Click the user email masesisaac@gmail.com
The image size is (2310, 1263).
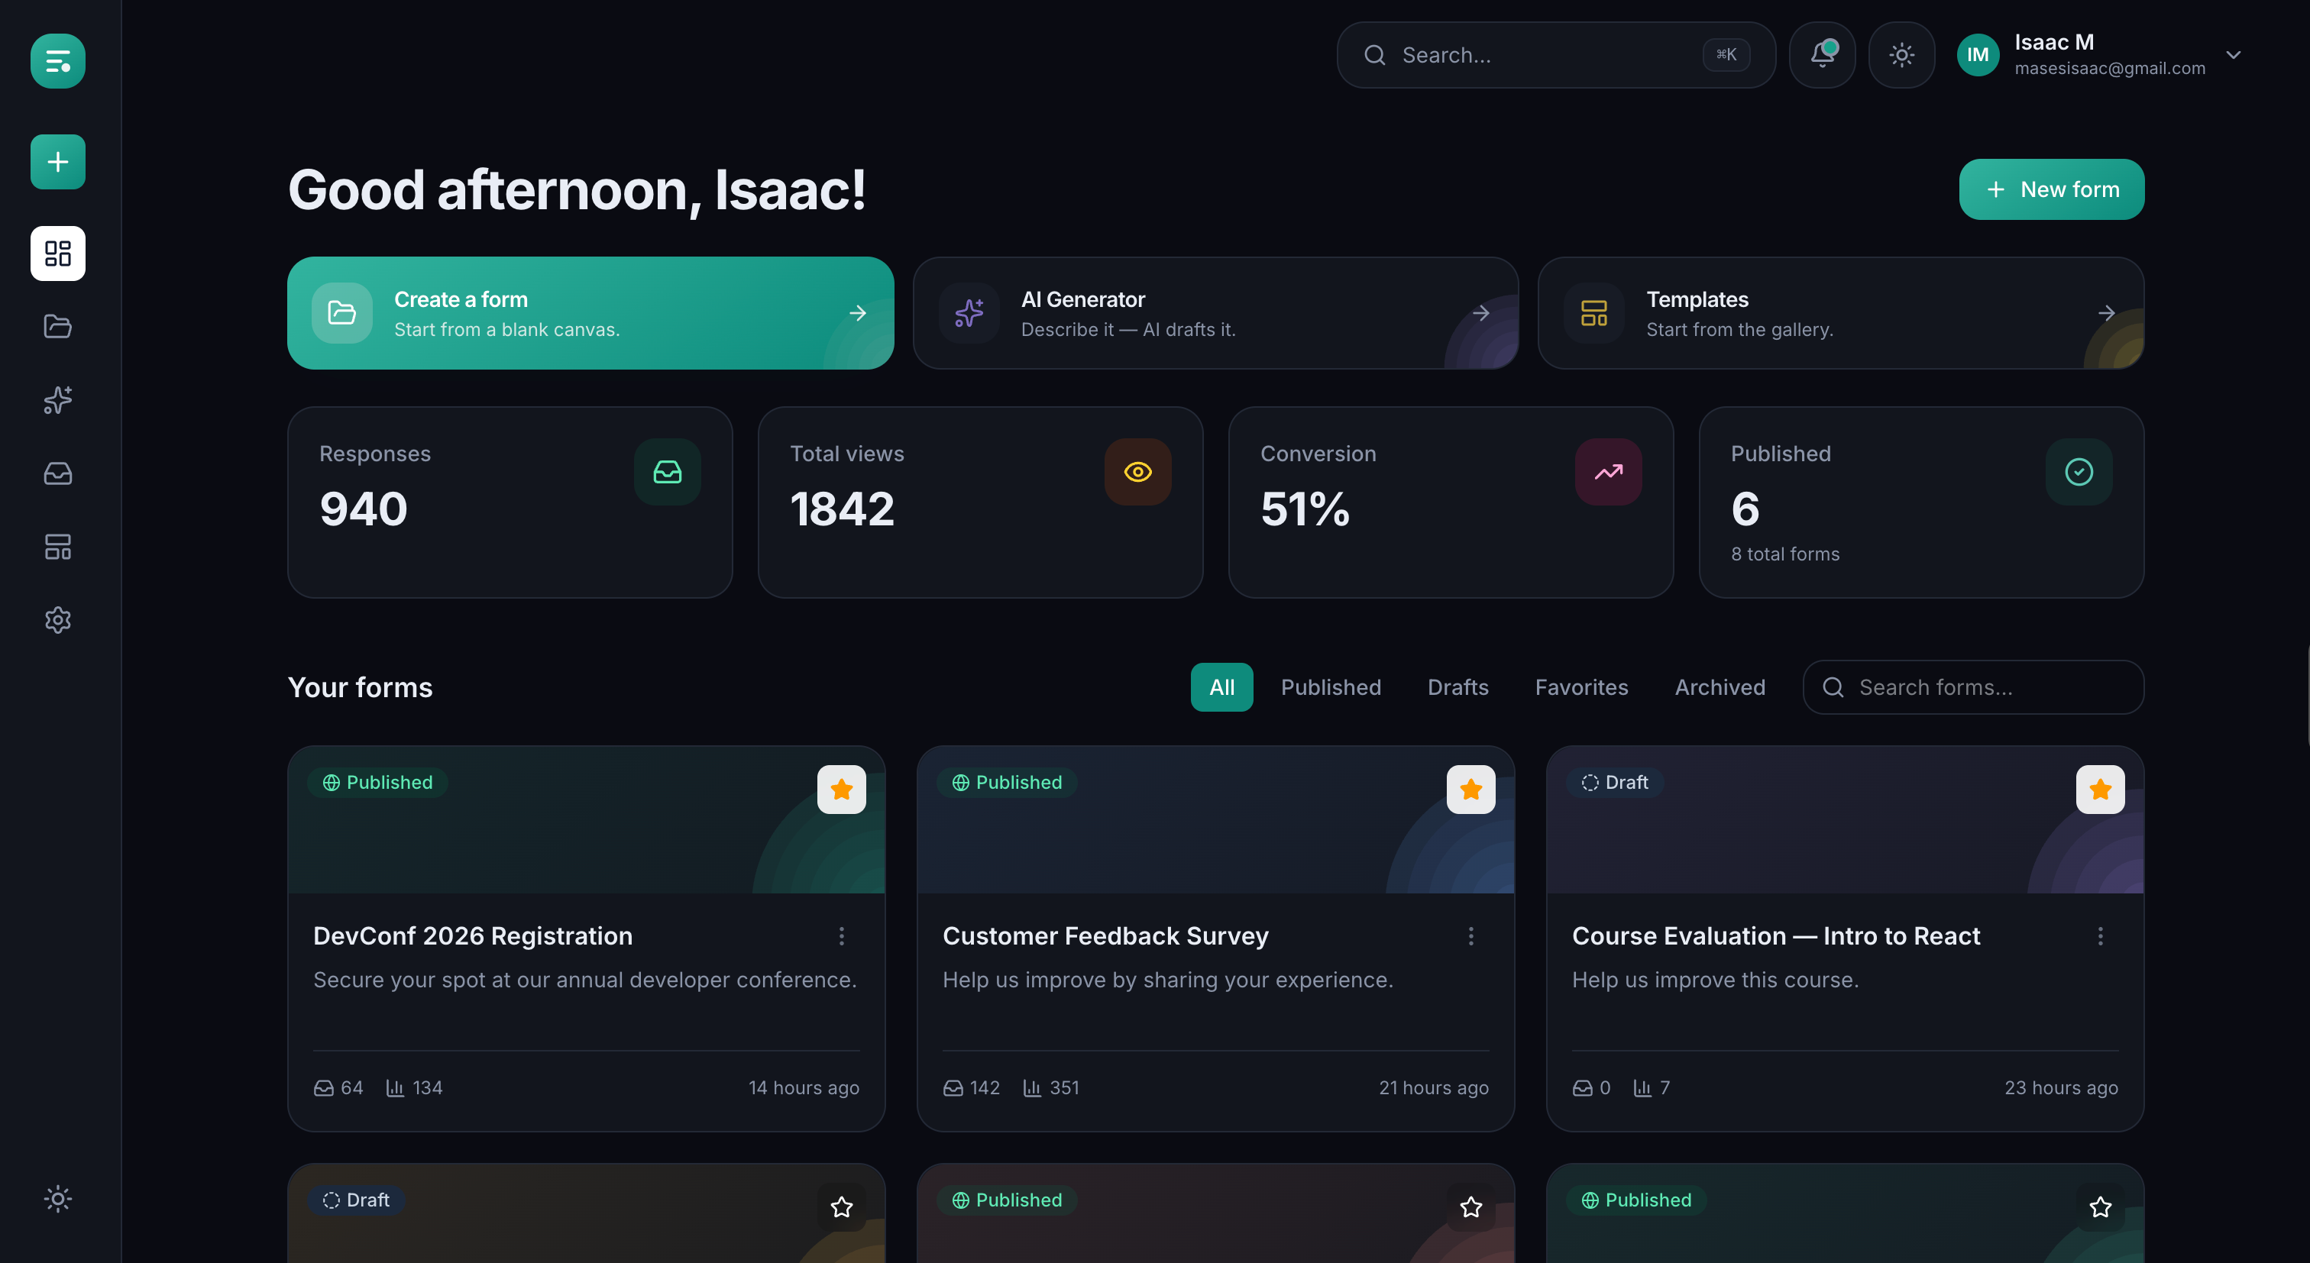tap(2109, 68)
